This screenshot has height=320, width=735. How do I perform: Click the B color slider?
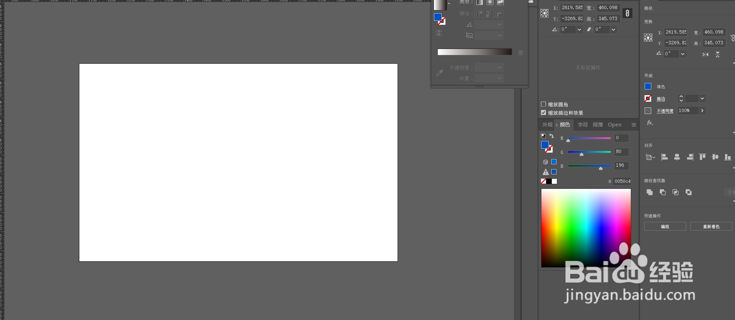[589, 166]
